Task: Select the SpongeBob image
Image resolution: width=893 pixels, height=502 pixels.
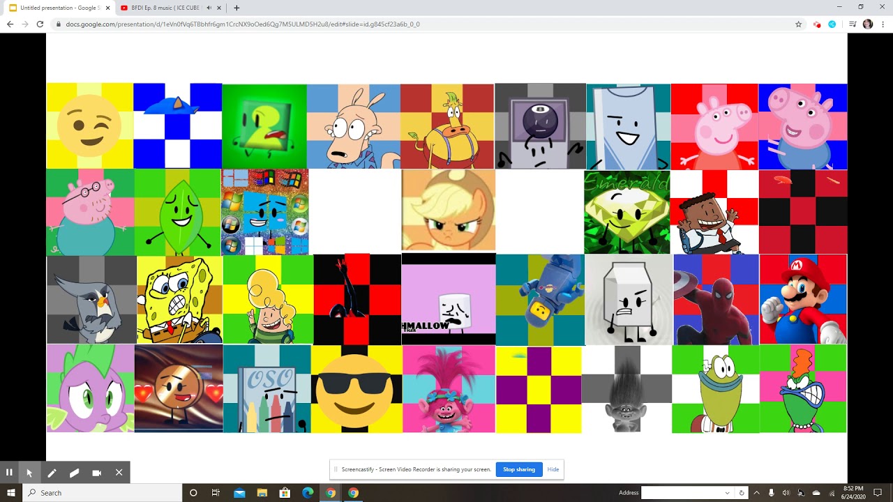Action: click(179, 300)
